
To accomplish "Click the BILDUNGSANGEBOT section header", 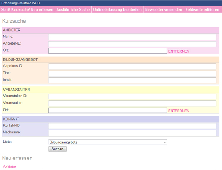I will point(111,59).
